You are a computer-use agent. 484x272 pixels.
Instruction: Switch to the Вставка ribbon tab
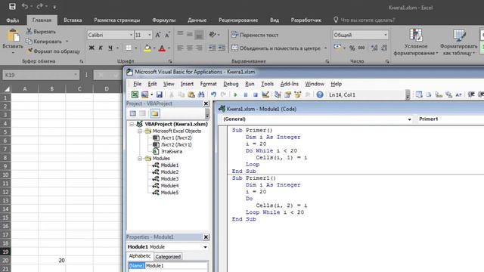click(73, 20)
